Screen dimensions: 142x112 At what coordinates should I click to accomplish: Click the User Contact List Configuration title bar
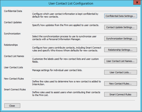71,3
